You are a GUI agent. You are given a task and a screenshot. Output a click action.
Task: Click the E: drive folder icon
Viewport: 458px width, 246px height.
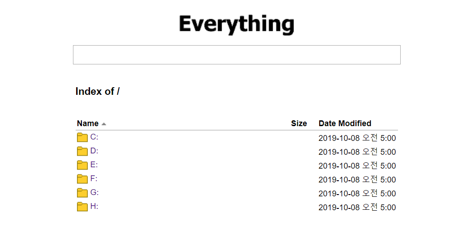82,165
